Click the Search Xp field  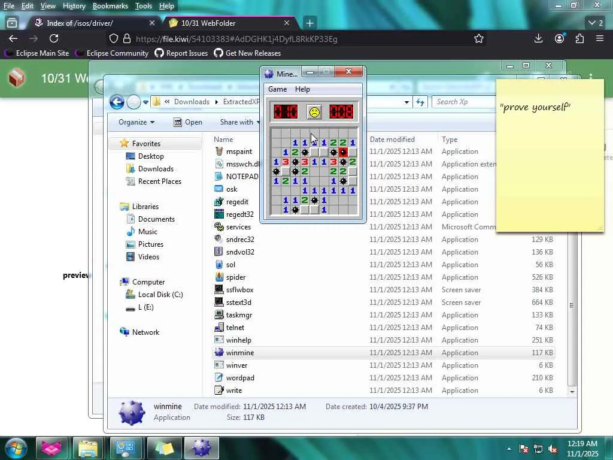(464, 102)
